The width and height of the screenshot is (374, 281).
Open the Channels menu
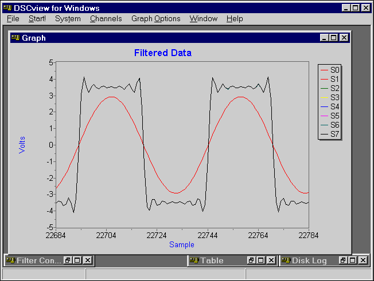106,18
